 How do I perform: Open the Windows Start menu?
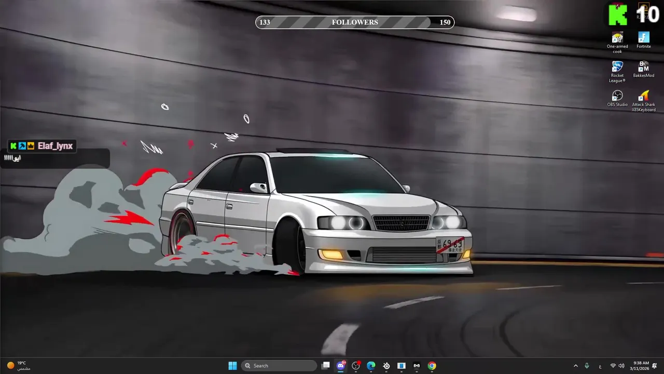(x=232, y=366)
